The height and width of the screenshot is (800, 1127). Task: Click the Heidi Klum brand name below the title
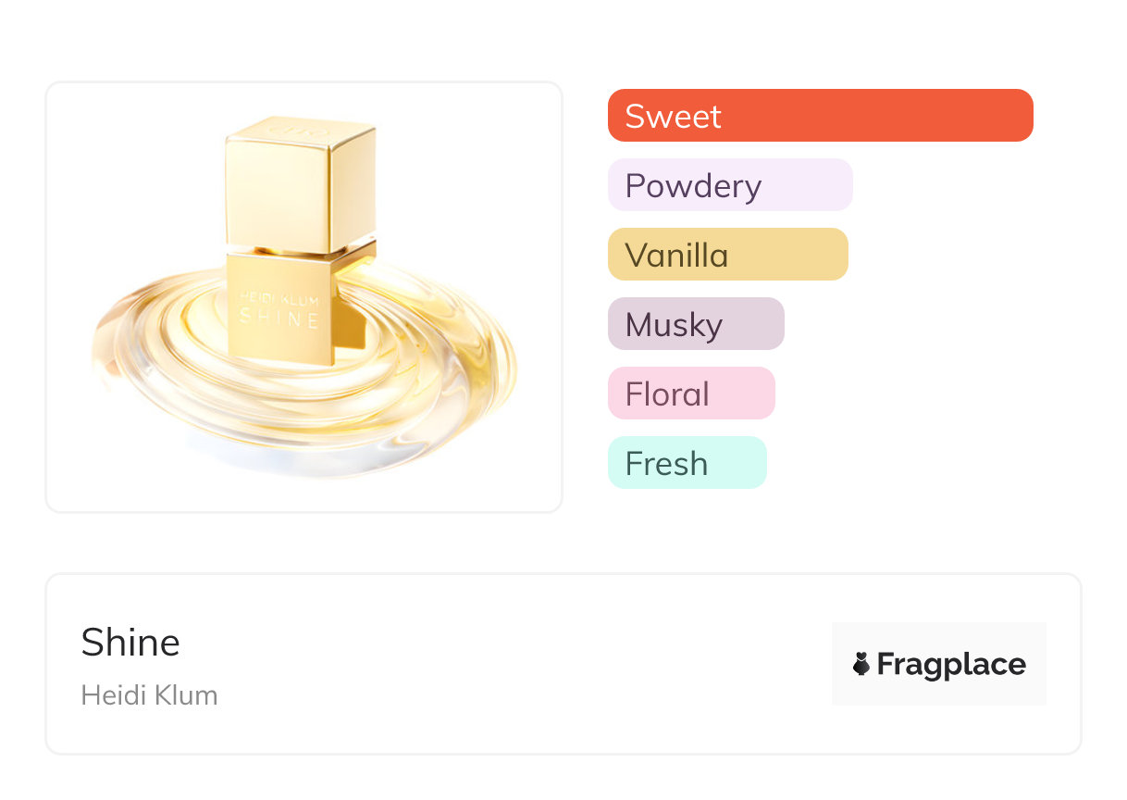coord(149,695)
